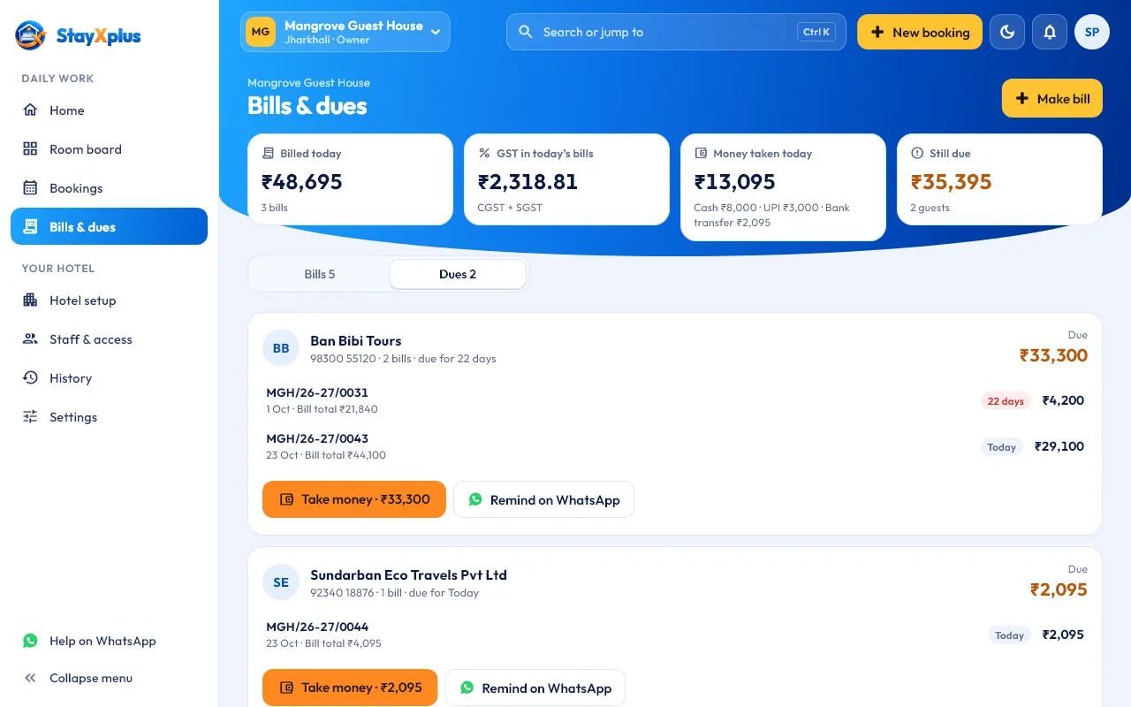Screen dimensions: 1131x707
Task: Click the MG property avatar badge
Action: [x=261, y=32]
